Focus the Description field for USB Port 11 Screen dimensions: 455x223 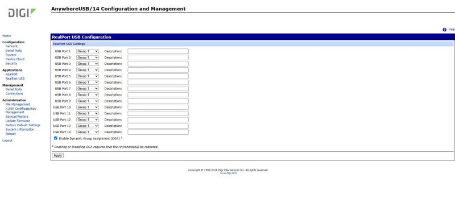point(158,114)
